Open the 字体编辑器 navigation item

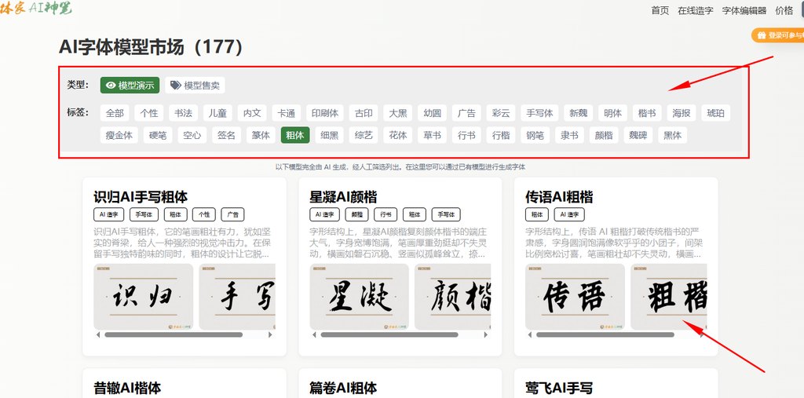[744, 10]
